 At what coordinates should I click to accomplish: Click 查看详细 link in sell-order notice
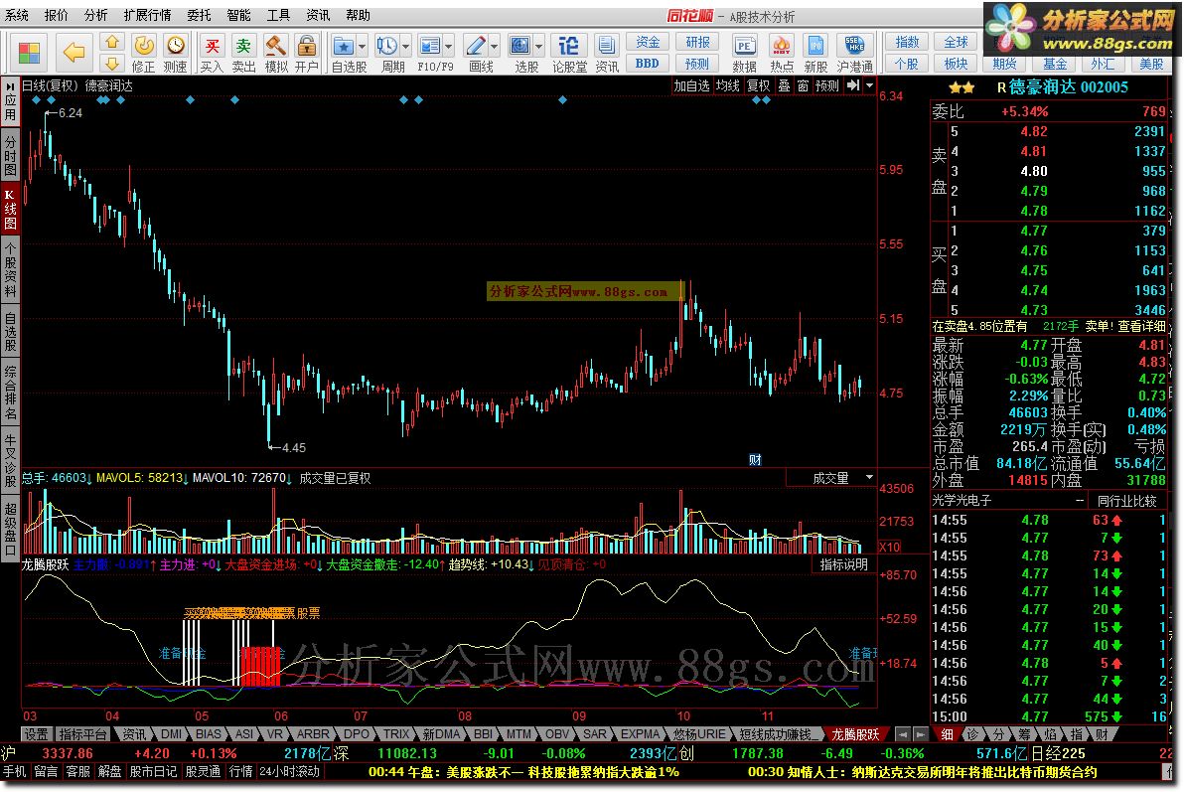pyautogui.click(x=1141, y=326)
